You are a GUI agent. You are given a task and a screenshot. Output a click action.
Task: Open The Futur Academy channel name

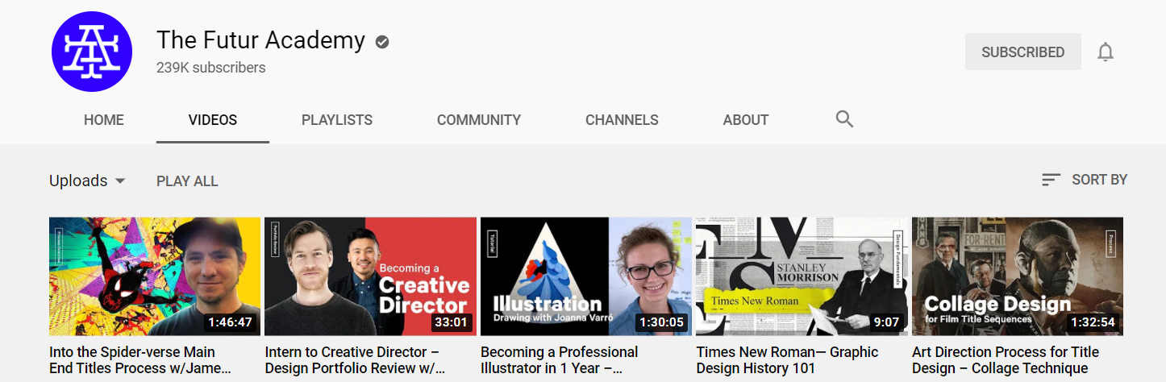point(260,39)
